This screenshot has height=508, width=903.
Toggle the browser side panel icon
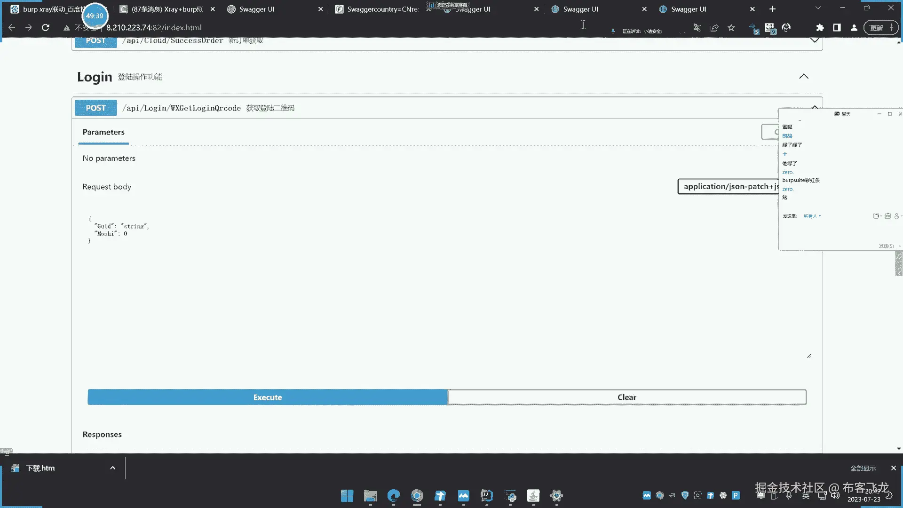point(837,28)
